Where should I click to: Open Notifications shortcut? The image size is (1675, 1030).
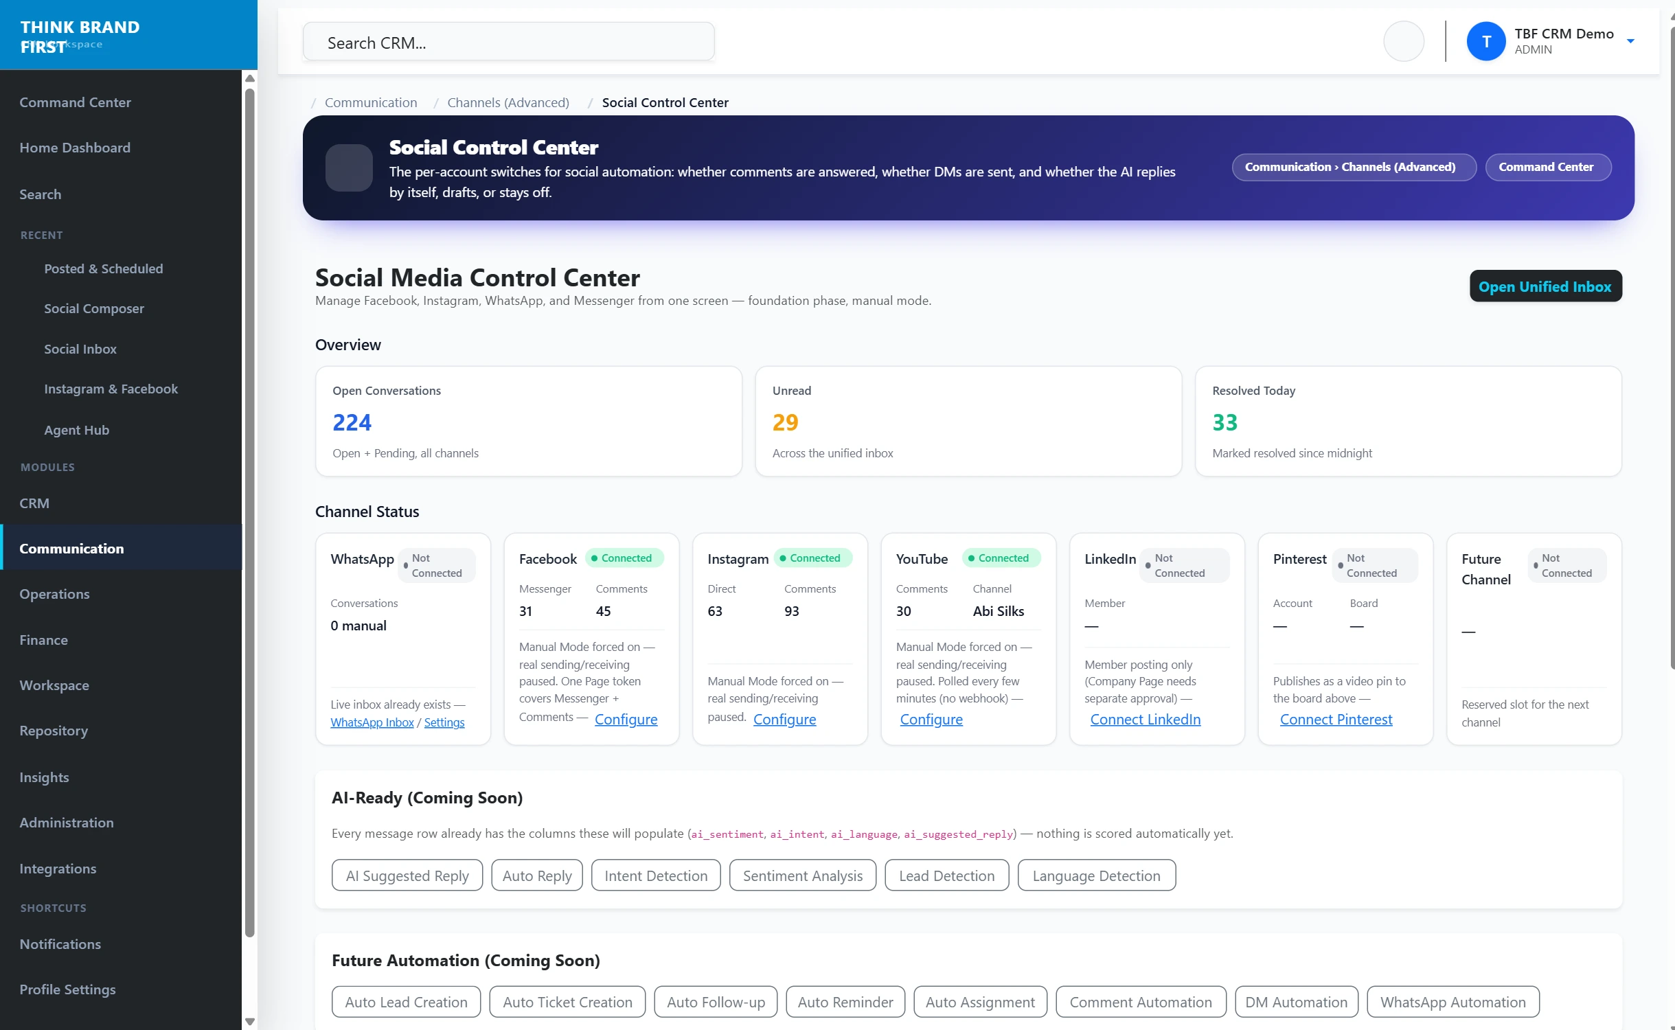click(60, 944)
